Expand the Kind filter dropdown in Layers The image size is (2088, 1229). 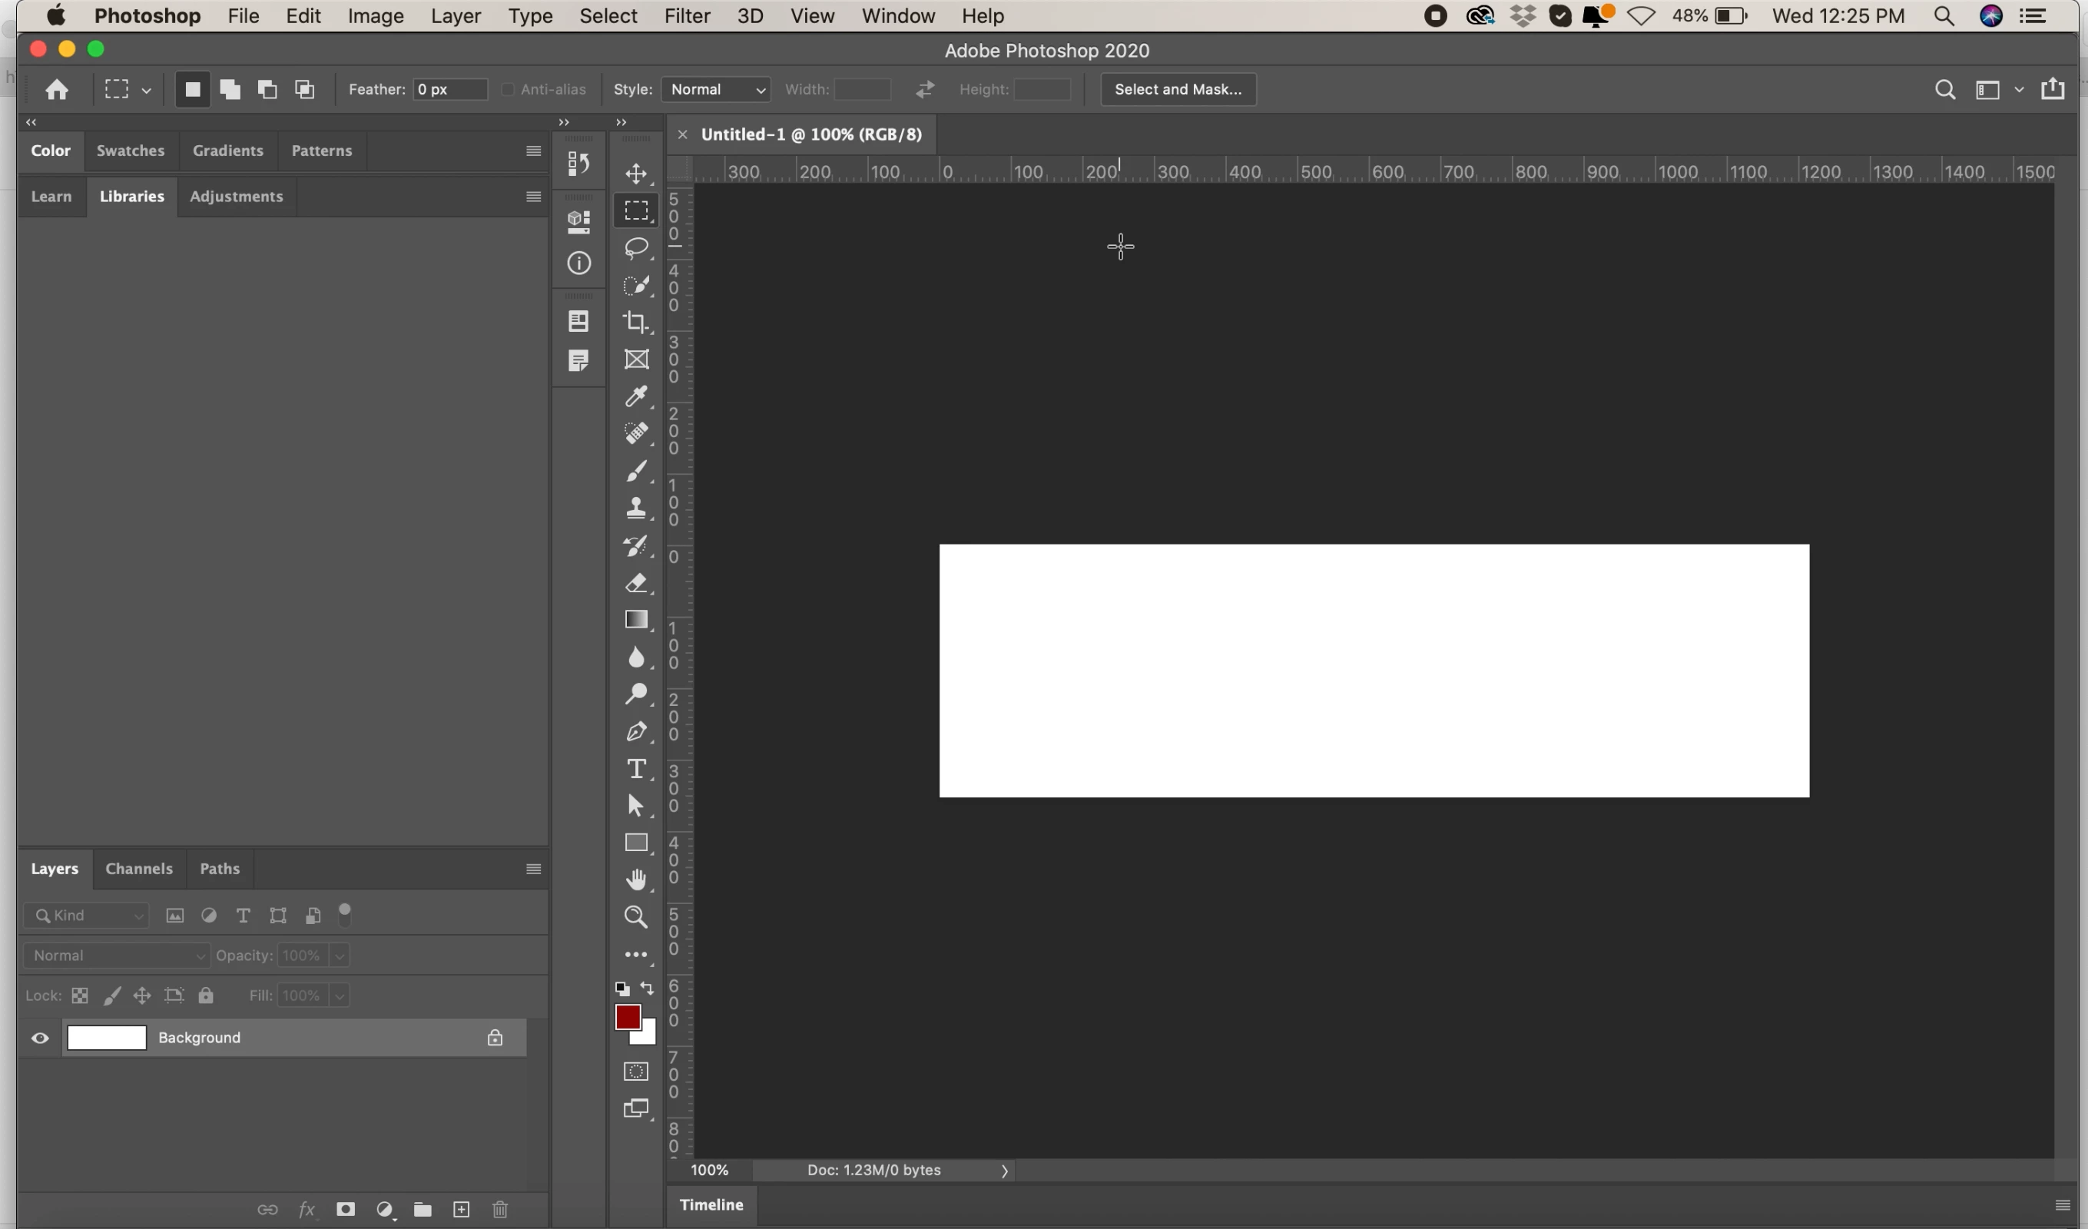[x=86, y=916]
